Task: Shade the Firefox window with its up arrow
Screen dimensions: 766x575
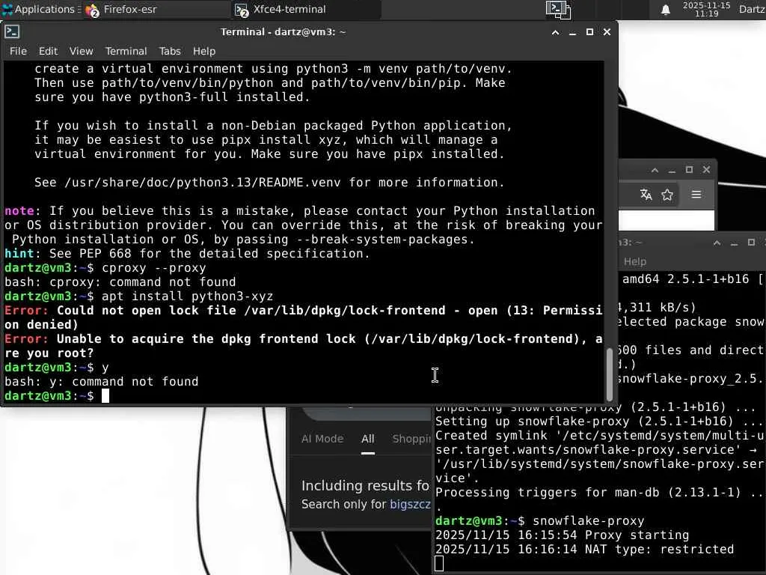Action: tap(655, 170)
